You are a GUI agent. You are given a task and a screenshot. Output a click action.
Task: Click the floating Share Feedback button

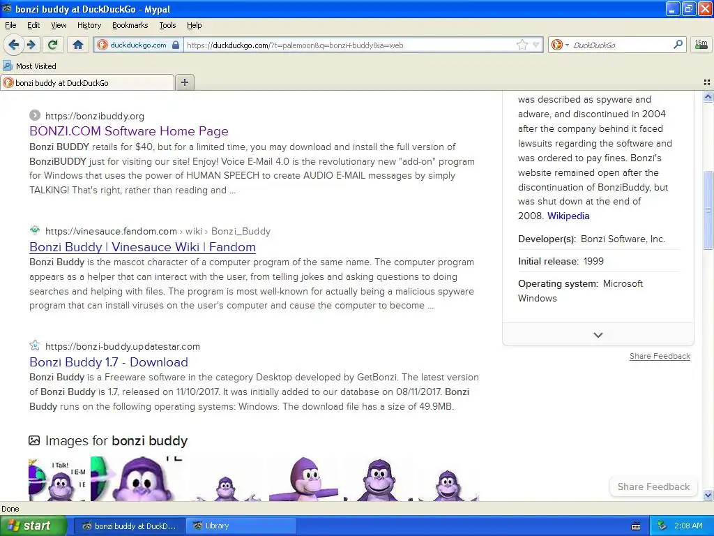653,486
